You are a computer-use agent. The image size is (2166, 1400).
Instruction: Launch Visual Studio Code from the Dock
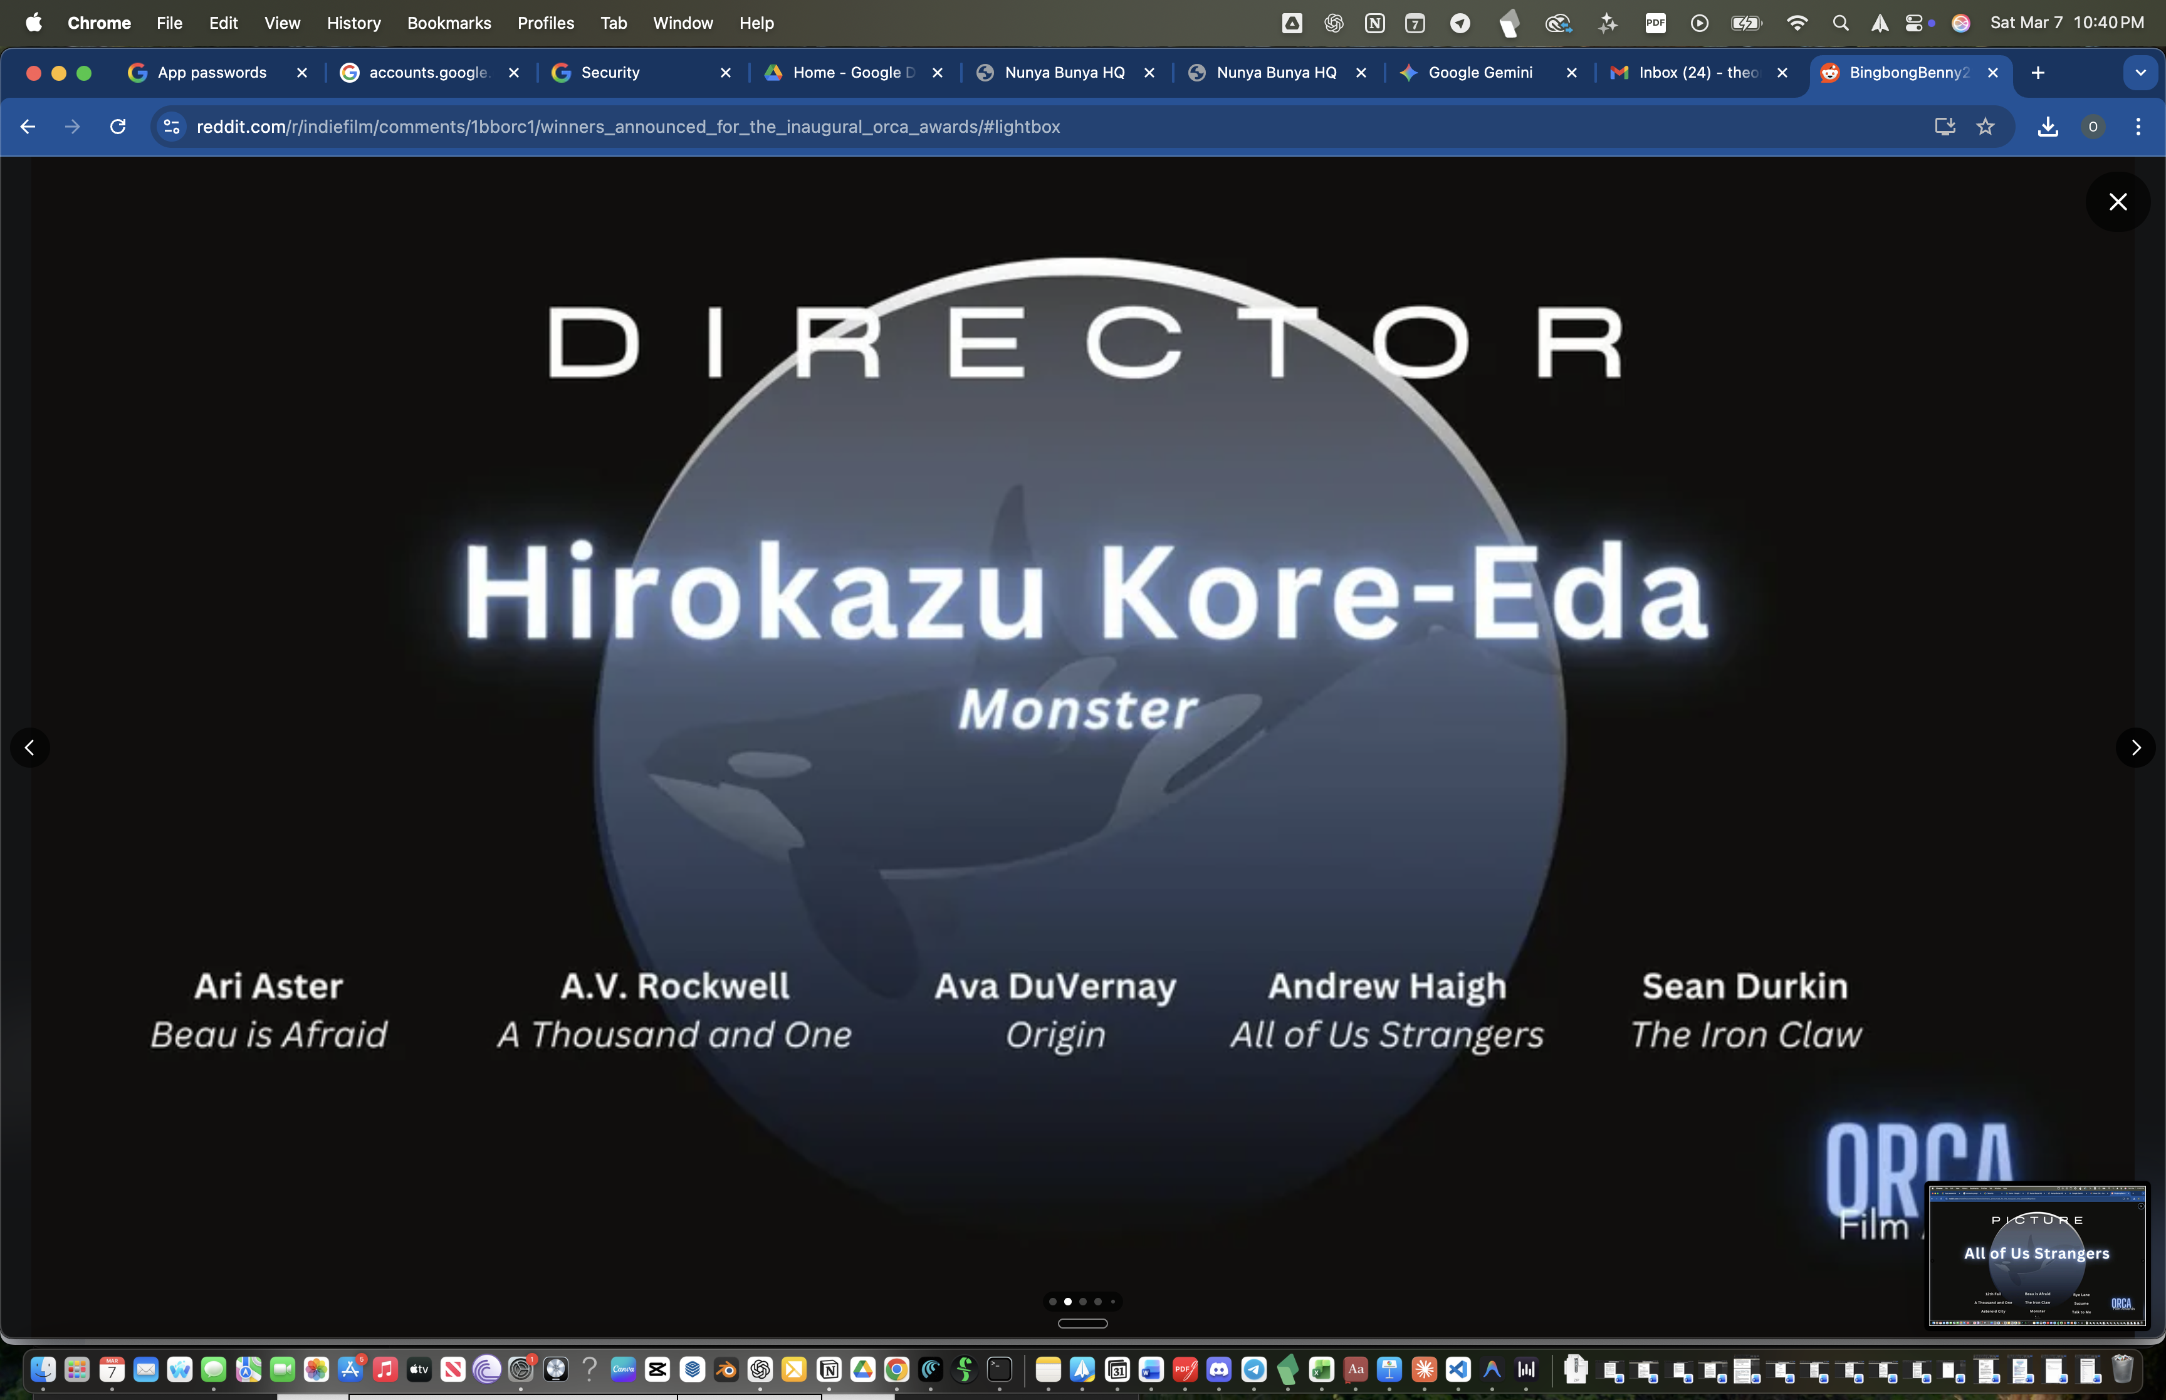[x=1458, y=1370]
